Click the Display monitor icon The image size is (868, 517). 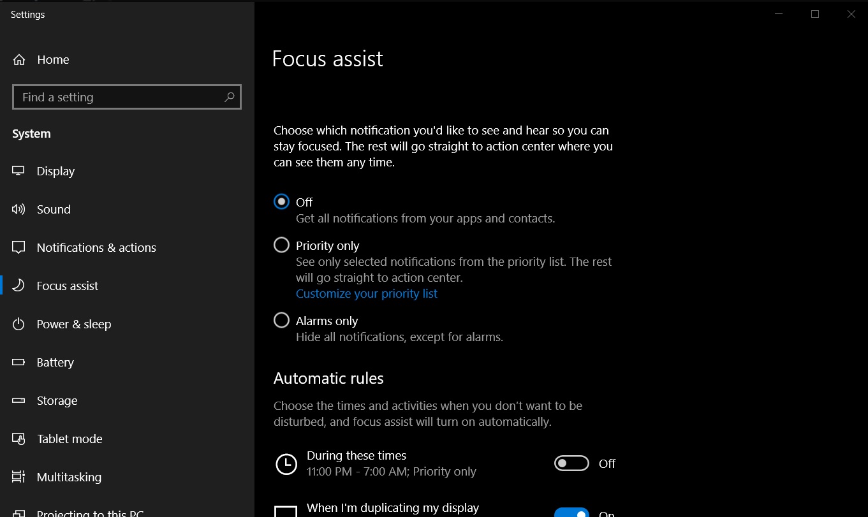click(18, 171)
